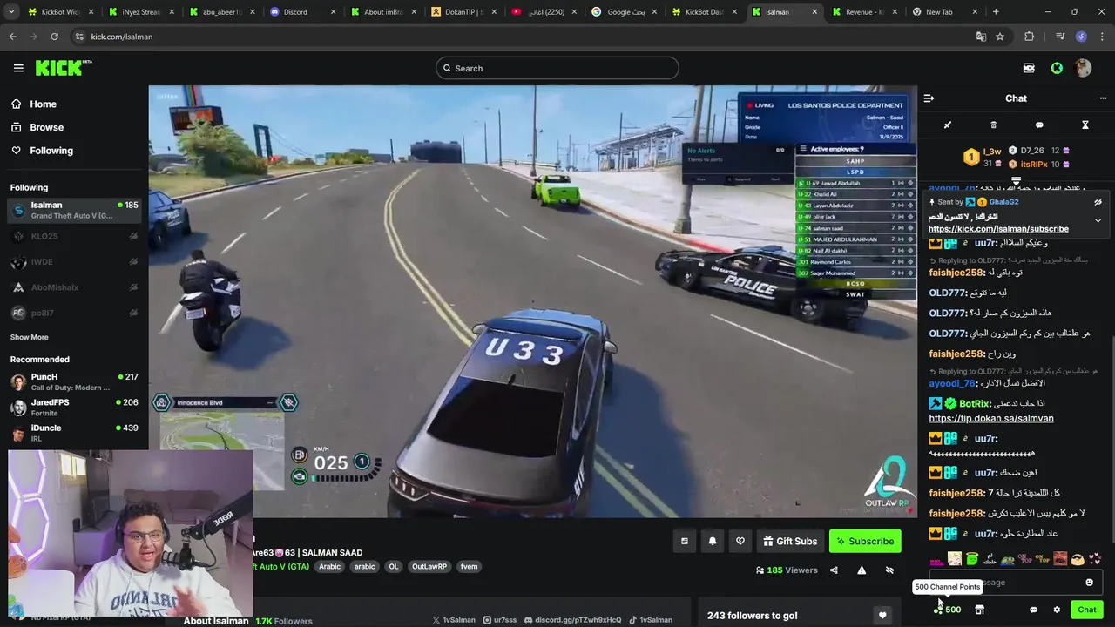Bookmark this page star icon
1115x627 pixels.
[1000, 37]
